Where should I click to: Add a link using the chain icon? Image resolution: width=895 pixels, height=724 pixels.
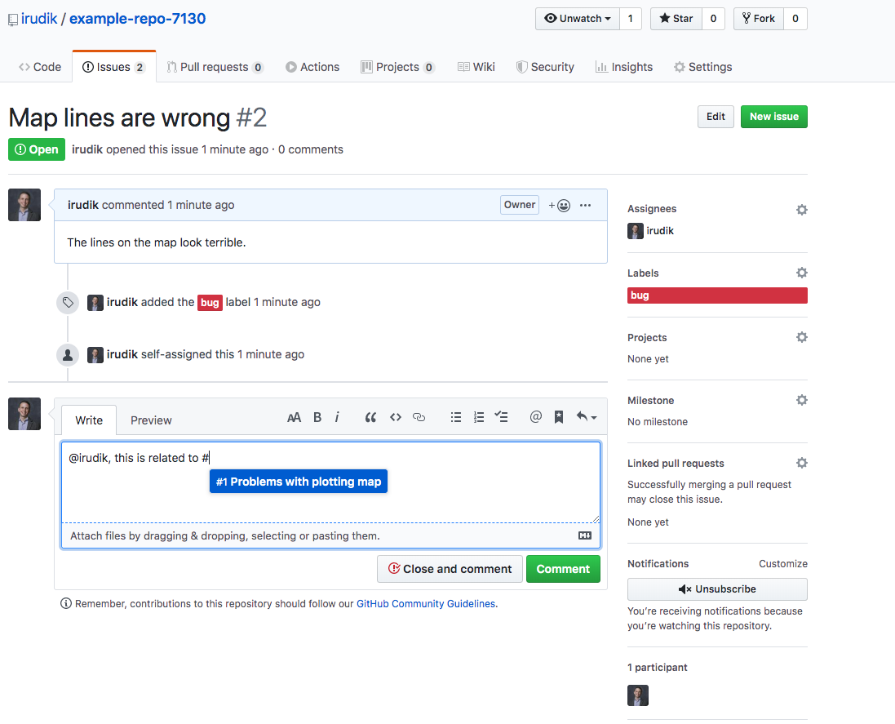(x=419, y=417)
